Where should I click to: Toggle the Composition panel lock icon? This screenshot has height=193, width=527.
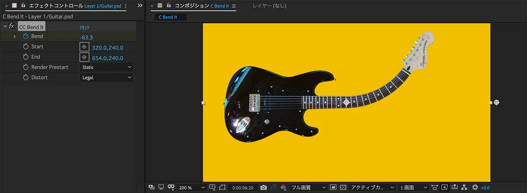click(169, 5)
